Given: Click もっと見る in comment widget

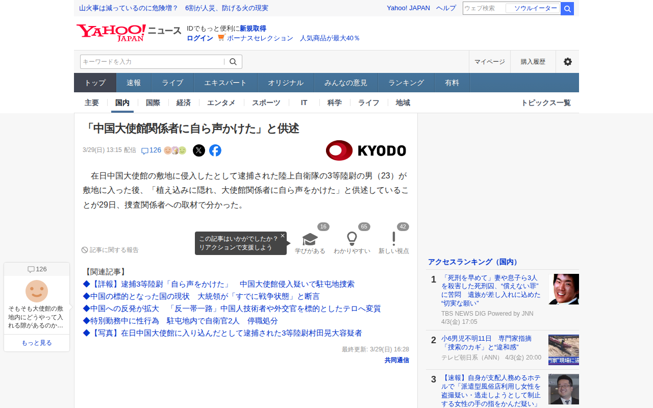Looking at the screenshot, I should click(37, 343).
